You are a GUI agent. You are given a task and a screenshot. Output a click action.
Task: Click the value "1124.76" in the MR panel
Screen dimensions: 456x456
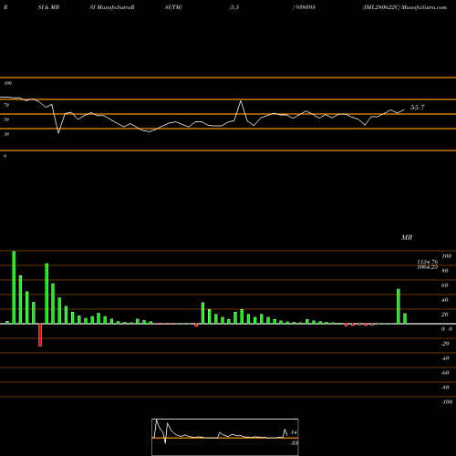pyautogui.click(x=428, y=262)
